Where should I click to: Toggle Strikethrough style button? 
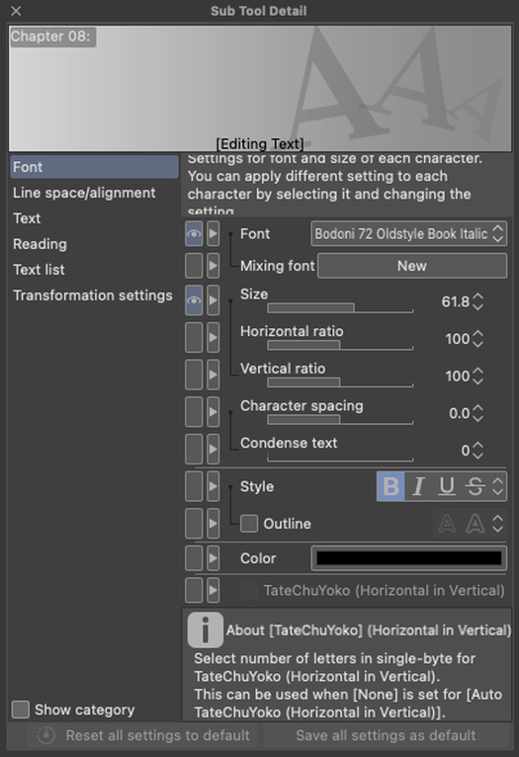pos(476,486)
